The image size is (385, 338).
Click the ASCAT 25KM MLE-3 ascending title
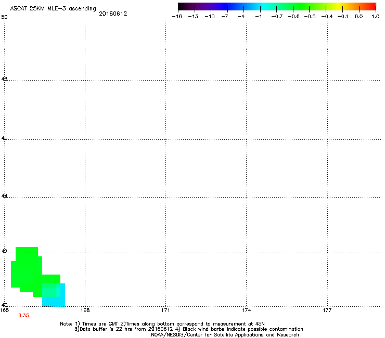(53, 9)
